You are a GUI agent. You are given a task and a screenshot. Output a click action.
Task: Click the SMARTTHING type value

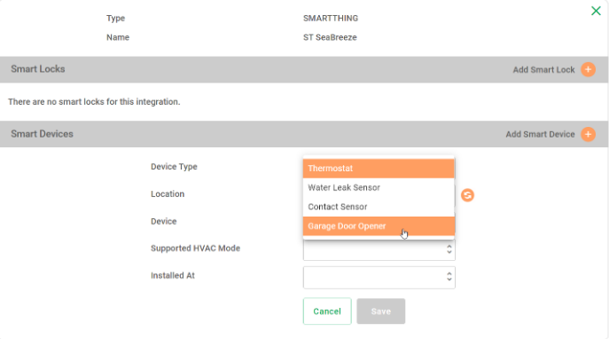[331, 19]
